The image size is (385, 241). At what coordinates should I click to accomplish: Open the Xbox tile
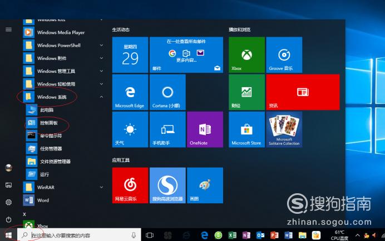tap(247, 54)
